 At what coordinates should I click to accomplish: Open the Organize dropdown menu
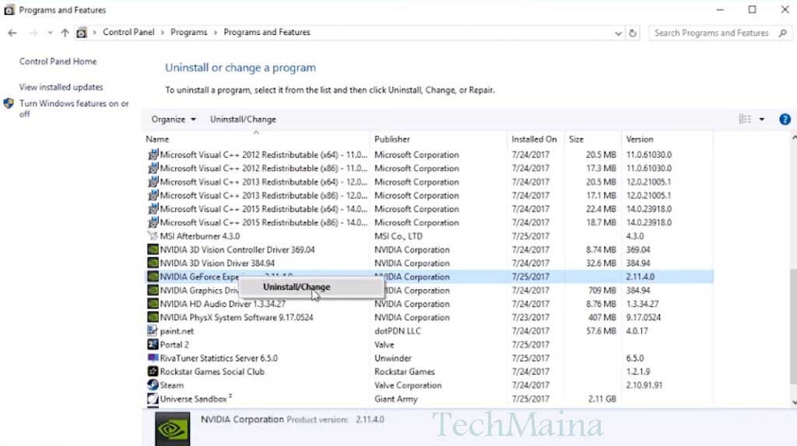[x=174, y=119]
